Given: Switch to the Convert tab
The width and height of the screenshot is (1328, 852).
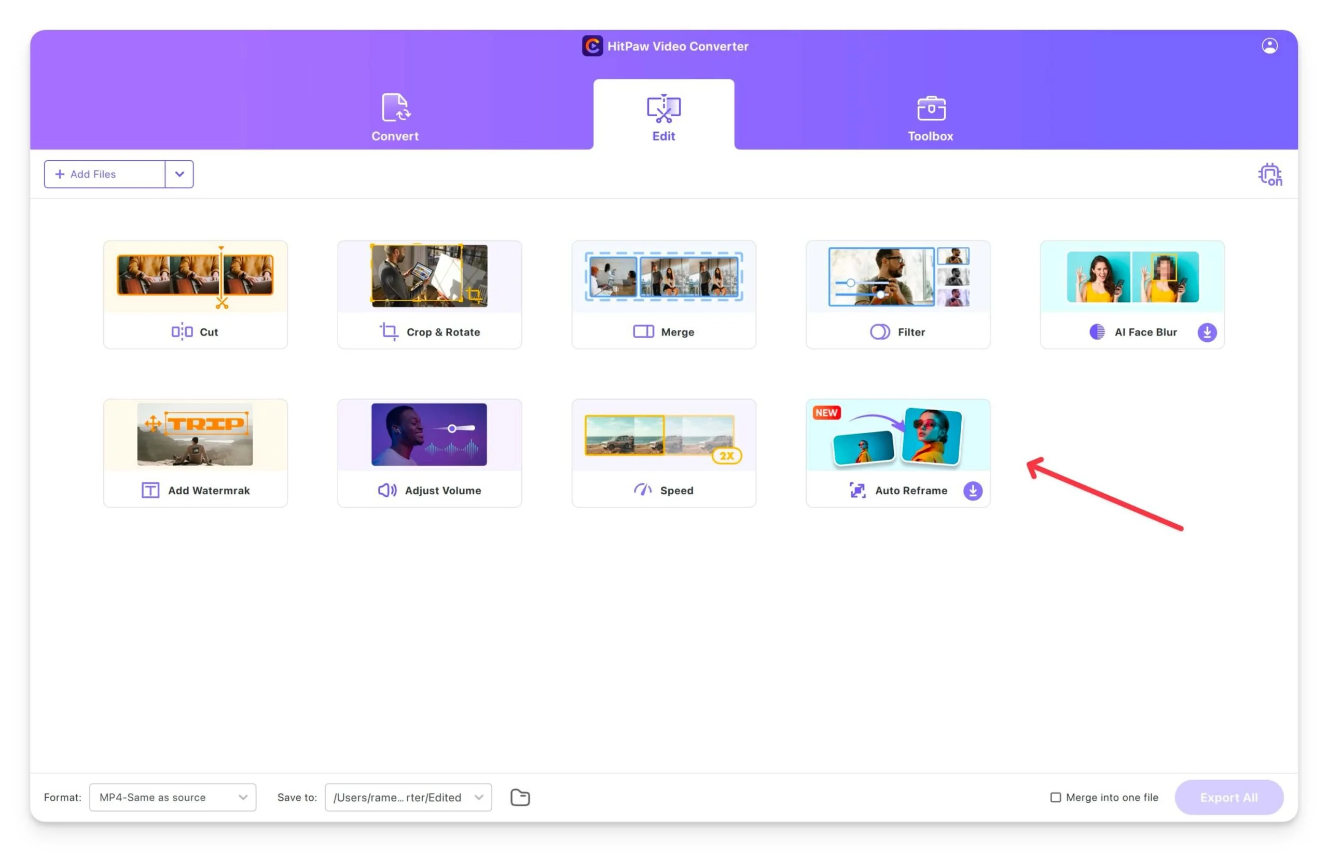Looking at the screenshot, I should click(395, 117).
